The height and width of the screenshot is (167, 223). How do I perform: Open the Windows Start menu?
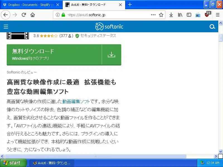pyautogui.click(x=13, y=163)
